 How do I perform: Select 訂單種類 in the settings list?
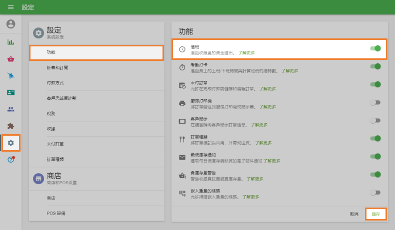click(x=96, y=159)
